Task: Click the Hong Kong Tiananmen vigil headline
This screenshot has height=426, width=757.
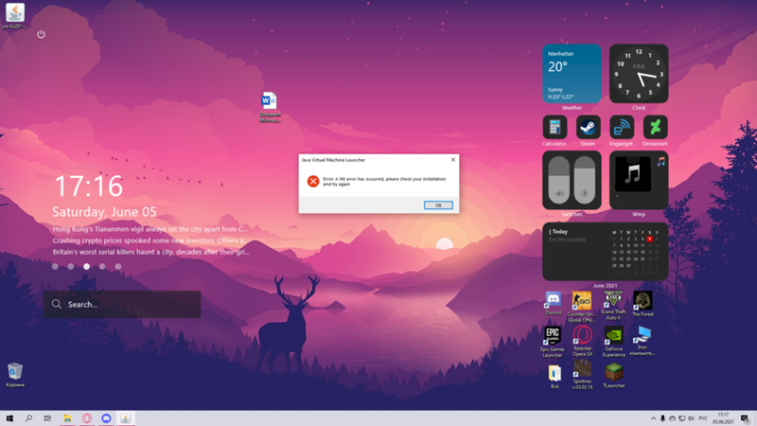Action: (x=150, y=228)
